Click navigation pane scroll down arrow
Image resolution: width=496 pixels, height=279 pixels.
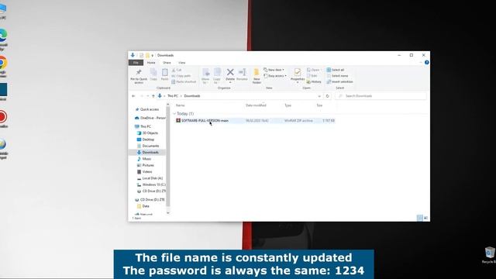click(x=168, y=213)
